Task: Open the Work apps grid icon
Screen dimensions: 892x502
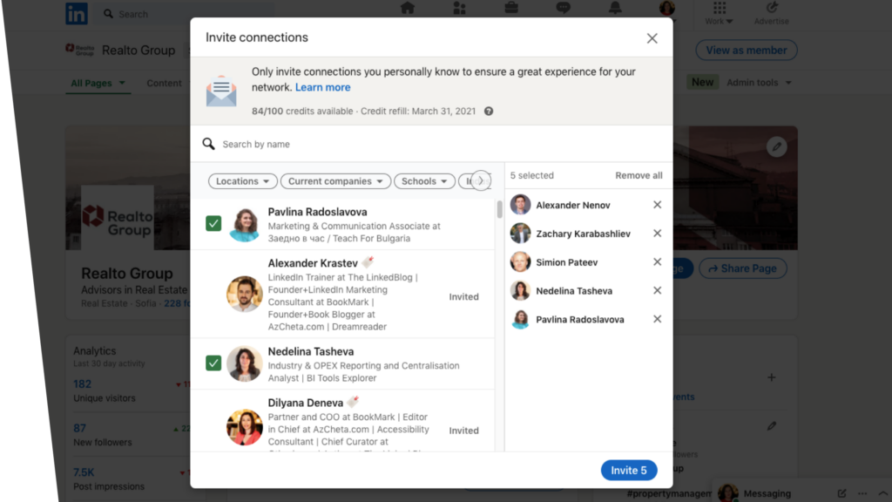Action: [720, 8]
